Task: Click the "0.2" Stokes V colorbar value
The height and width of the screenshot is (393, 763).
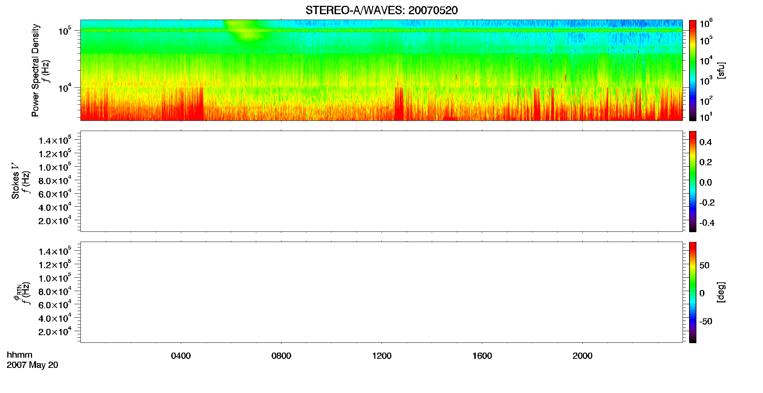Action: [705, 162]
